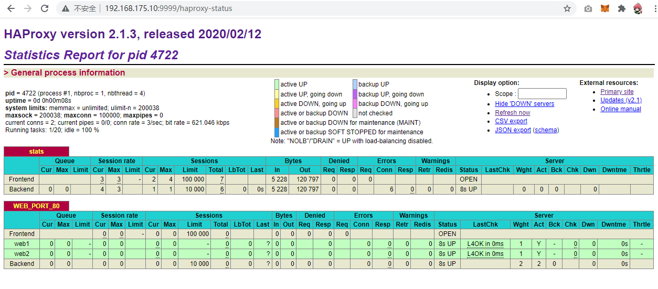
Task: Click the green 'active UP' legend swatch
Action: [x=277, y=84]
